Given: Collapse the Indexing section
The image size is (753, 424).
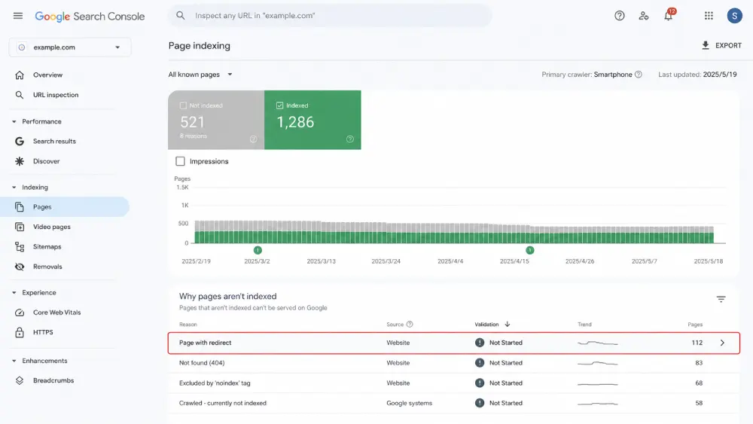Looking at the screenshot, I should 14,188.
